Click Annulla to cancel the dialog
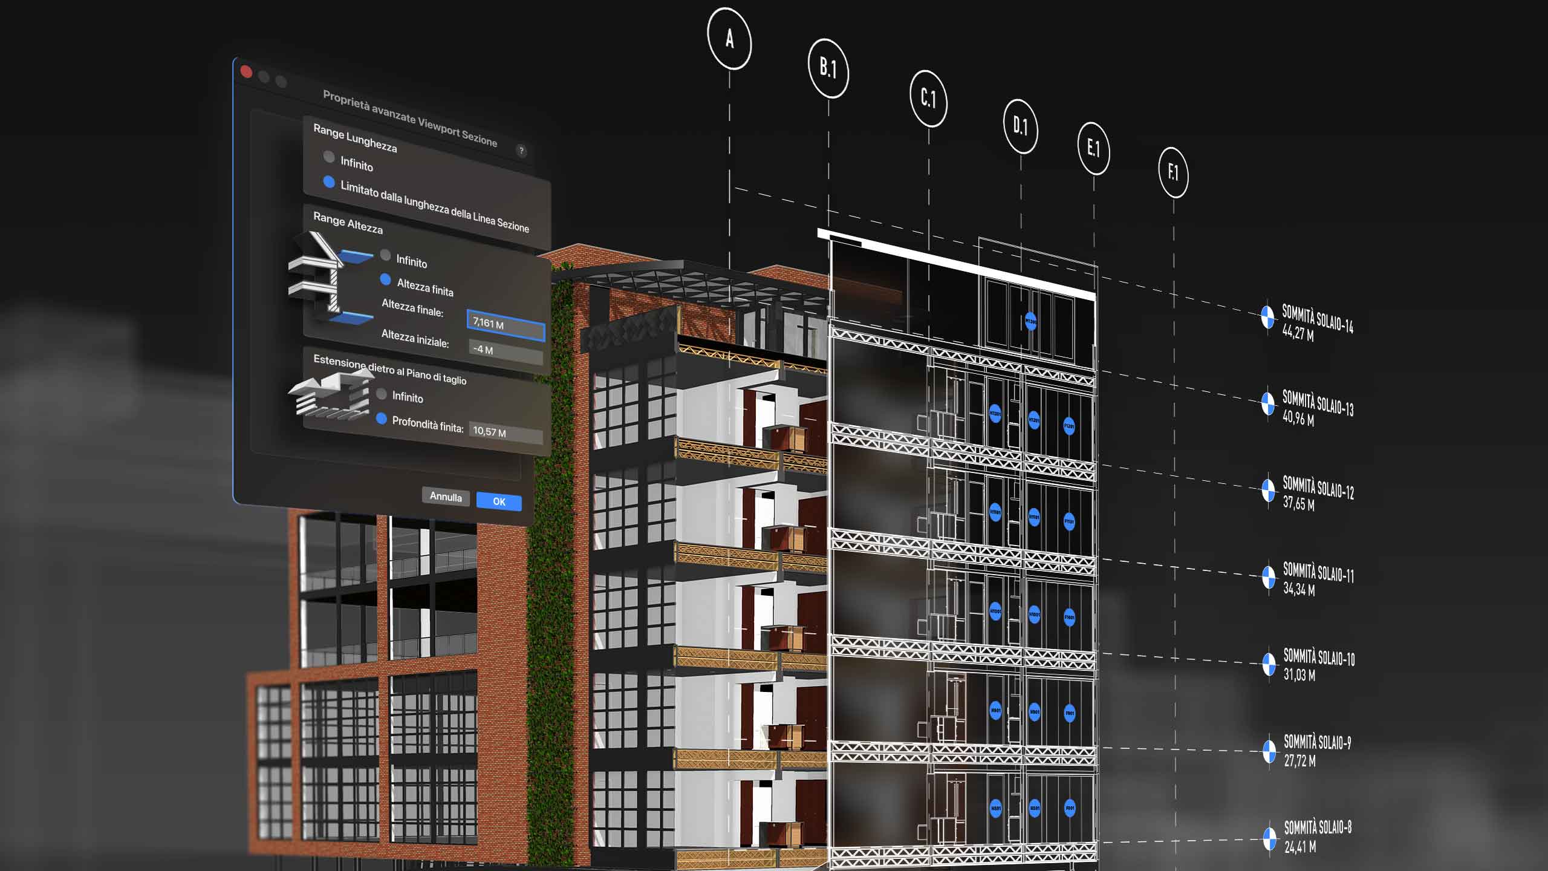Screen dimensions: 1548x871 click(445, 497)
